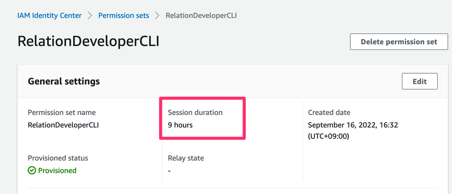452x194 pixels.
Task: Click the Session duration label
Action: tap(195, 113)
